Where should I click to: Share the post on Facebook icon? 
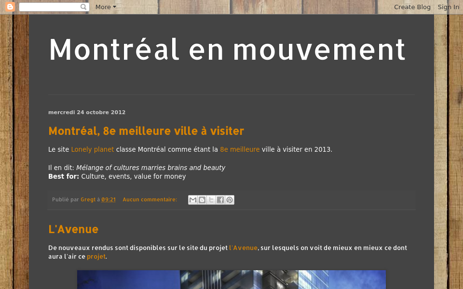click(220, 199)
